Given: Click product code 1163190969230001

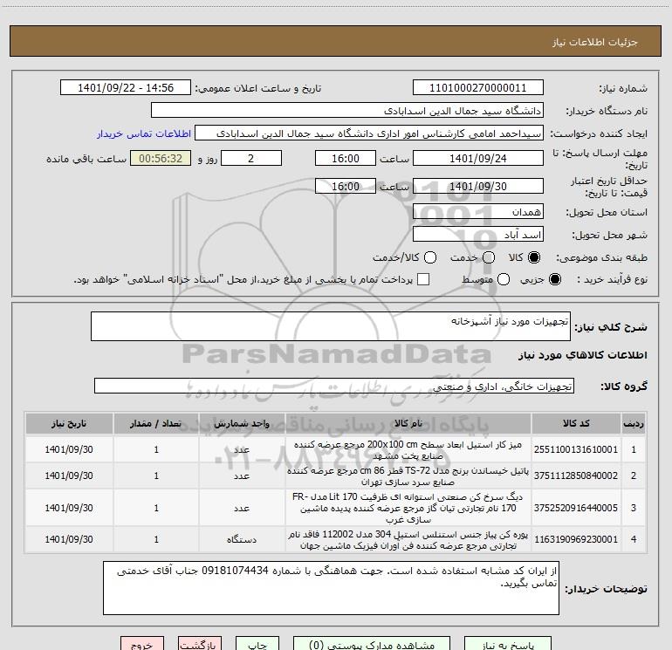Looking at the screenshot, I should (x=576, y=539).
